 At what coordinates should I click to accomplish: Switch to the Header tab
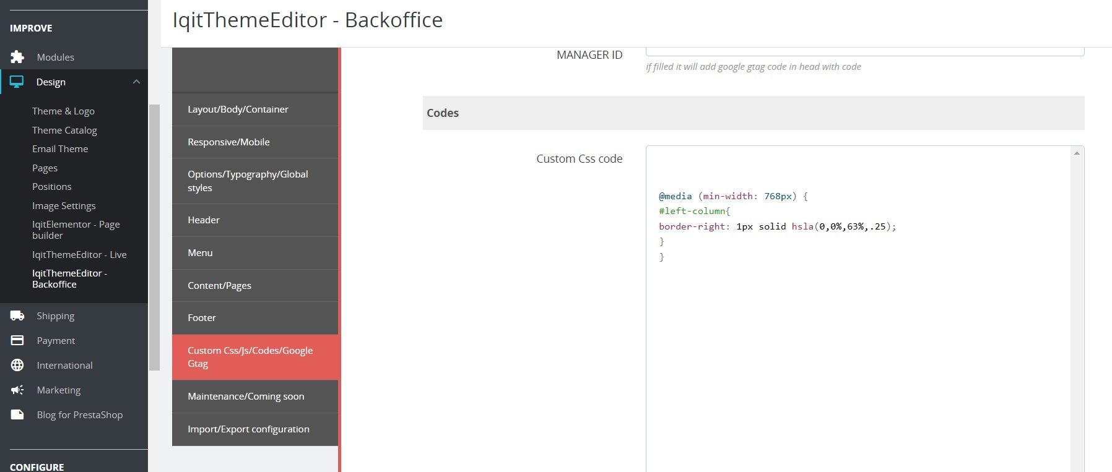pyautogui.click(x=255, y=220)
